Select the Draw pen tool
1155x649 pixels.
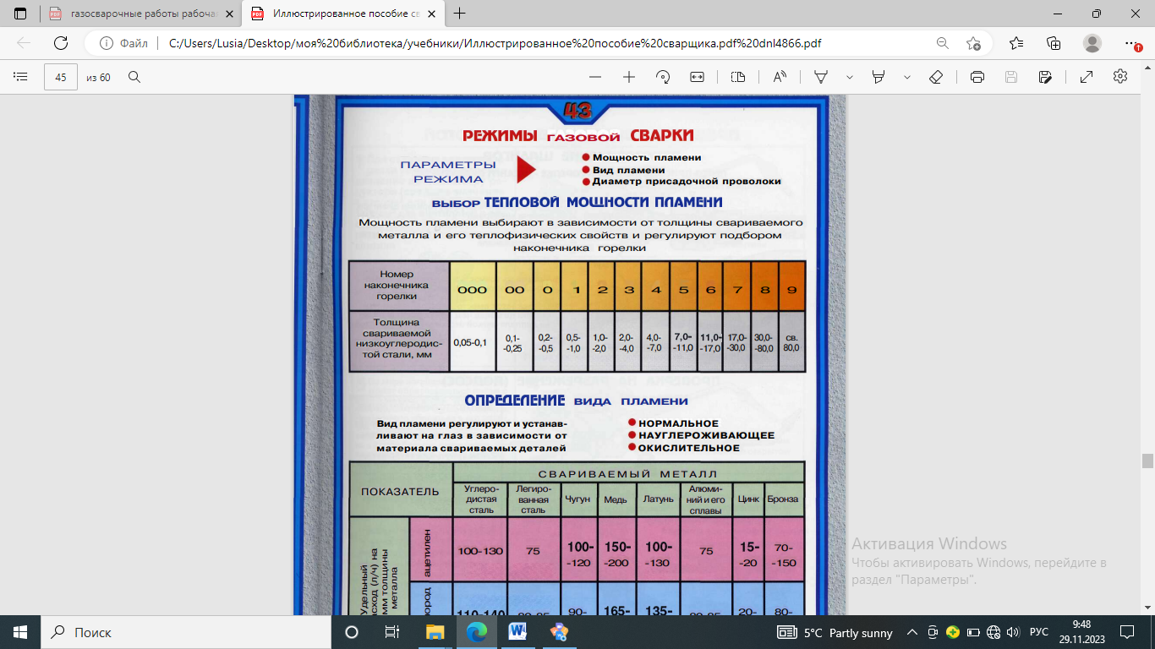tap(820, 77)
